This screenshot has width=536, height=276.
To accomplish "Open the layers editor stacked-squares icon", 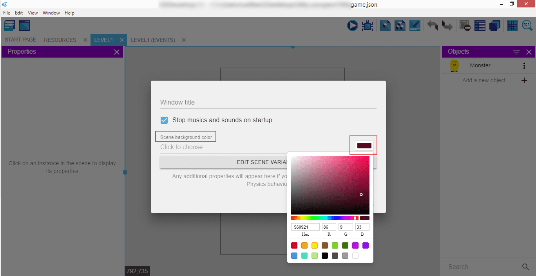I will [495, 26].
